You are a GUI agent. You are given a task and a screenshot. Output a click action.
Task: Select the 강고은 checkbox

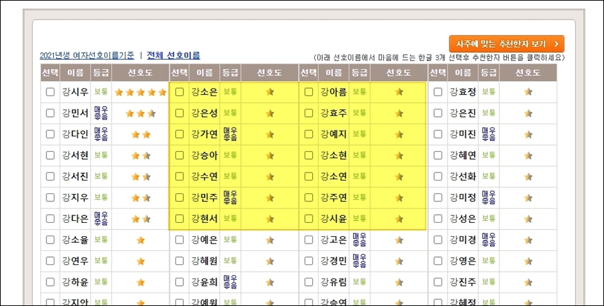(309, 240)
